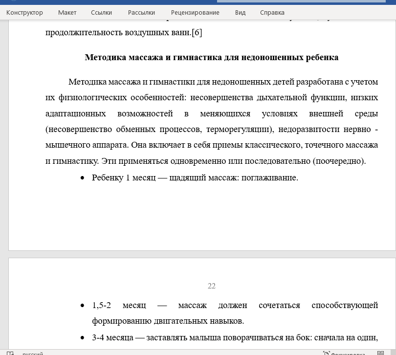Click the proofing check icon in status bar
This screenshot has height=355, width=396.
coord(10,353)
